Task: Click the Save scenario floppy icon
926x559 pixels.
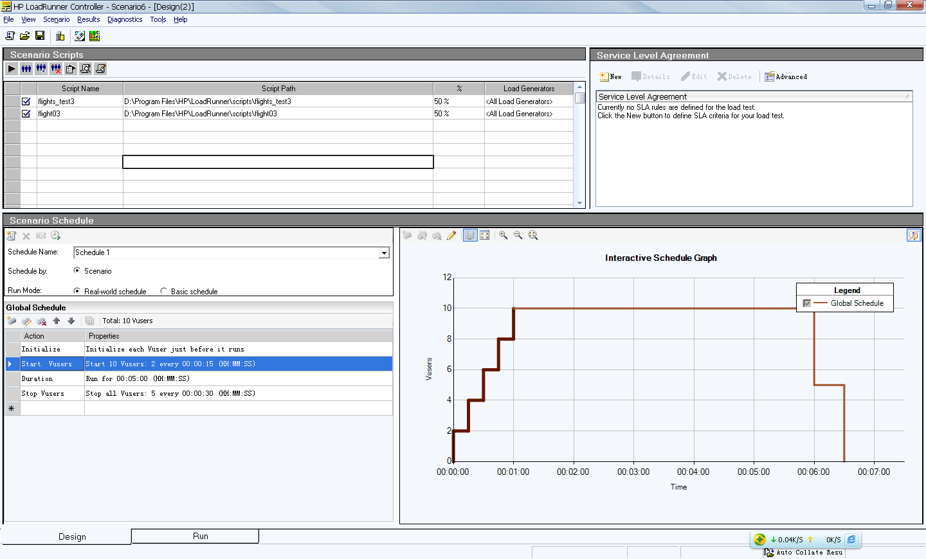Action: tap(40, 36)
